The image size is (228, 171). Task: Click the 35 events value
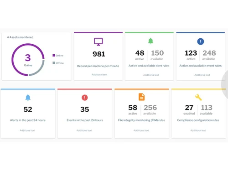click(x=85, y=109)
